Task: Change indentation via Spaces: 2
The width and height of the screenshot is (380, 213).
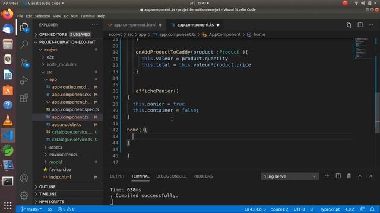Action: (x=280, y=209)
